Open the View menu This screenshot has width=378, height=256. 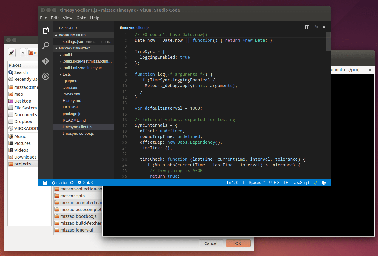[68, 18]
